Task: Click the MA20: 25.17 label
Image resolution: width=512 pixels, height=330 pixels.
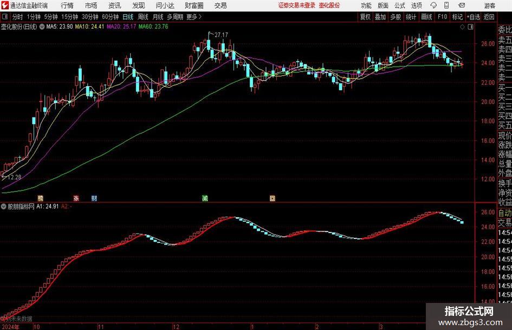Action: pos(121,27)
